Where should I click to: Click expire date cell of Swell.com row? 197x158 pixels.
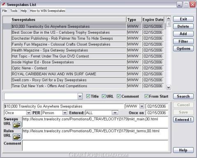tap(153, 80)
